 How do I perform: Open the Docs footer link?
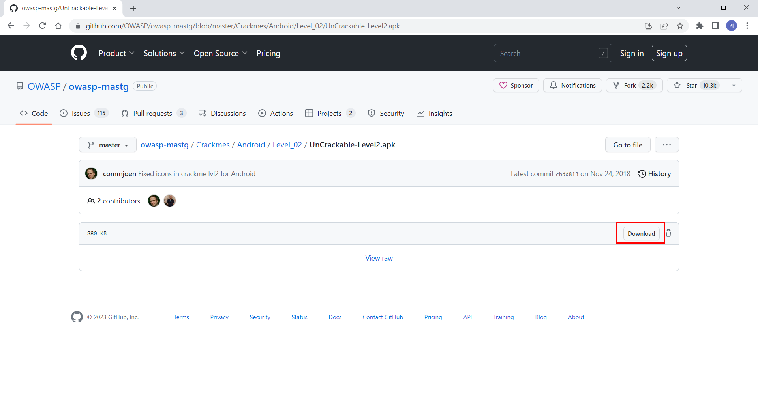335,317
